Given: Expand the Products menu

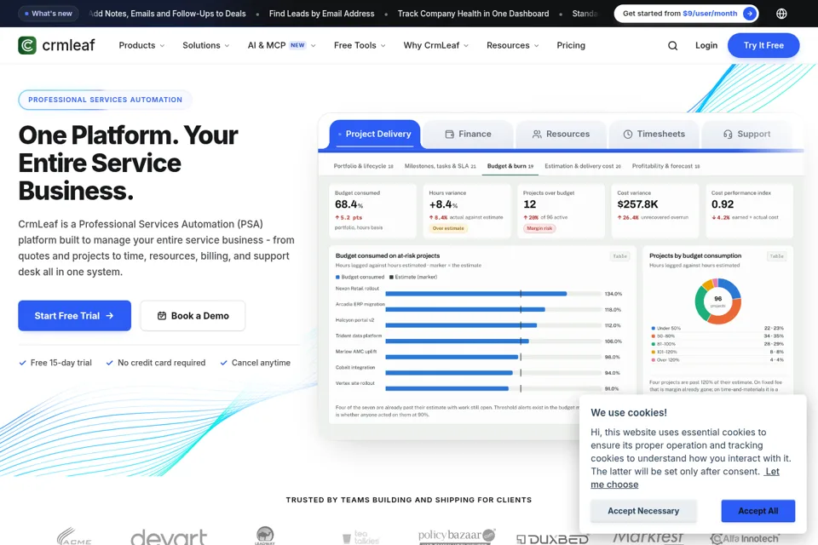Looking at the screenshot, I should click(x=141, y=45).
